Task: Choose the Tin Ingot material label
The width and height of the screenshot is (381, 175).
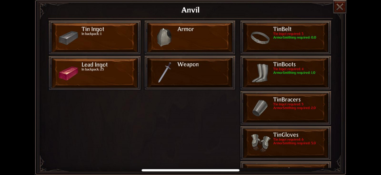Action: 93,29
